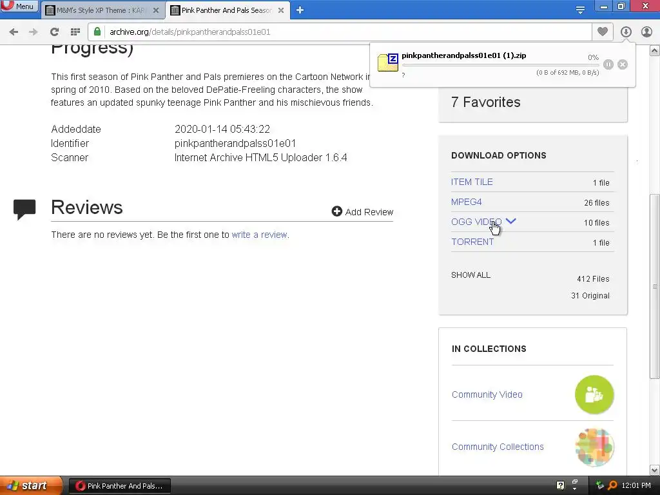The image size is (660, 495).
Task: Click the green padlock security icon
Action: (x=97, y=32)
